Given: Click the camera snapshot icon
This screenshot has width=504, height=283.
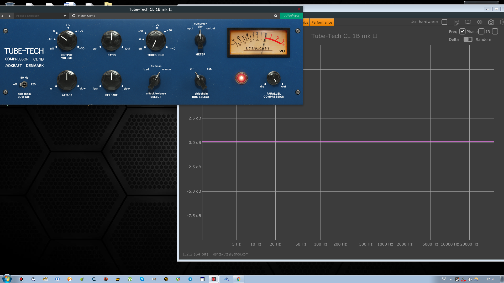Looking at the screenshot, I should click(491, 22).
